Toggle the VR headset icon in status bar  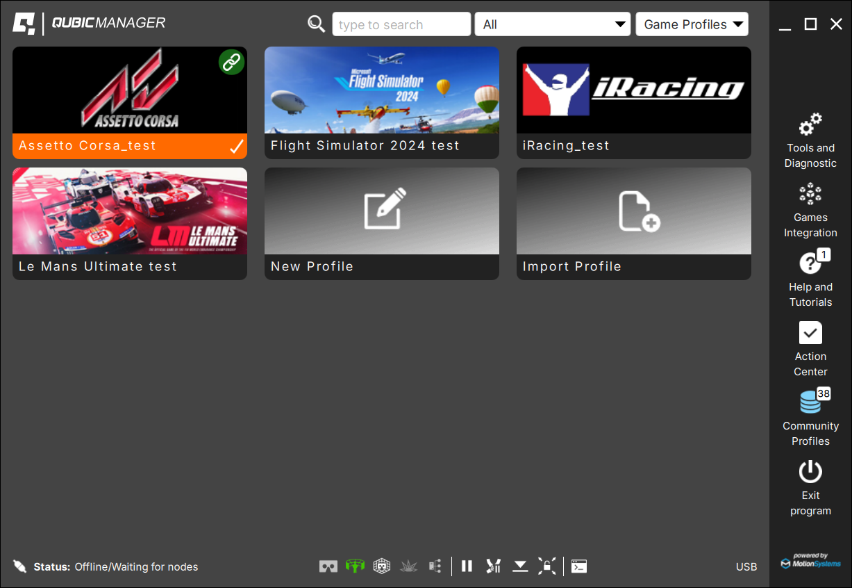[328, 566]
